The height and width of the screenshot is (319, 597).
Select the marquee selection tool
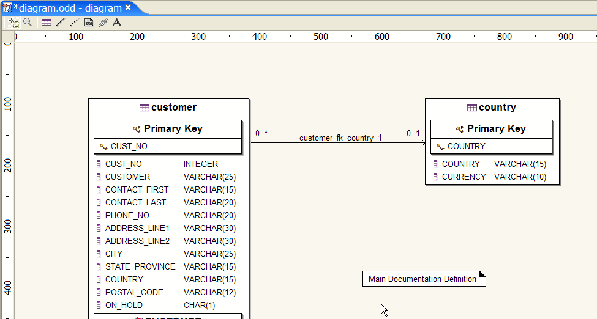click(x=14, y=23)
